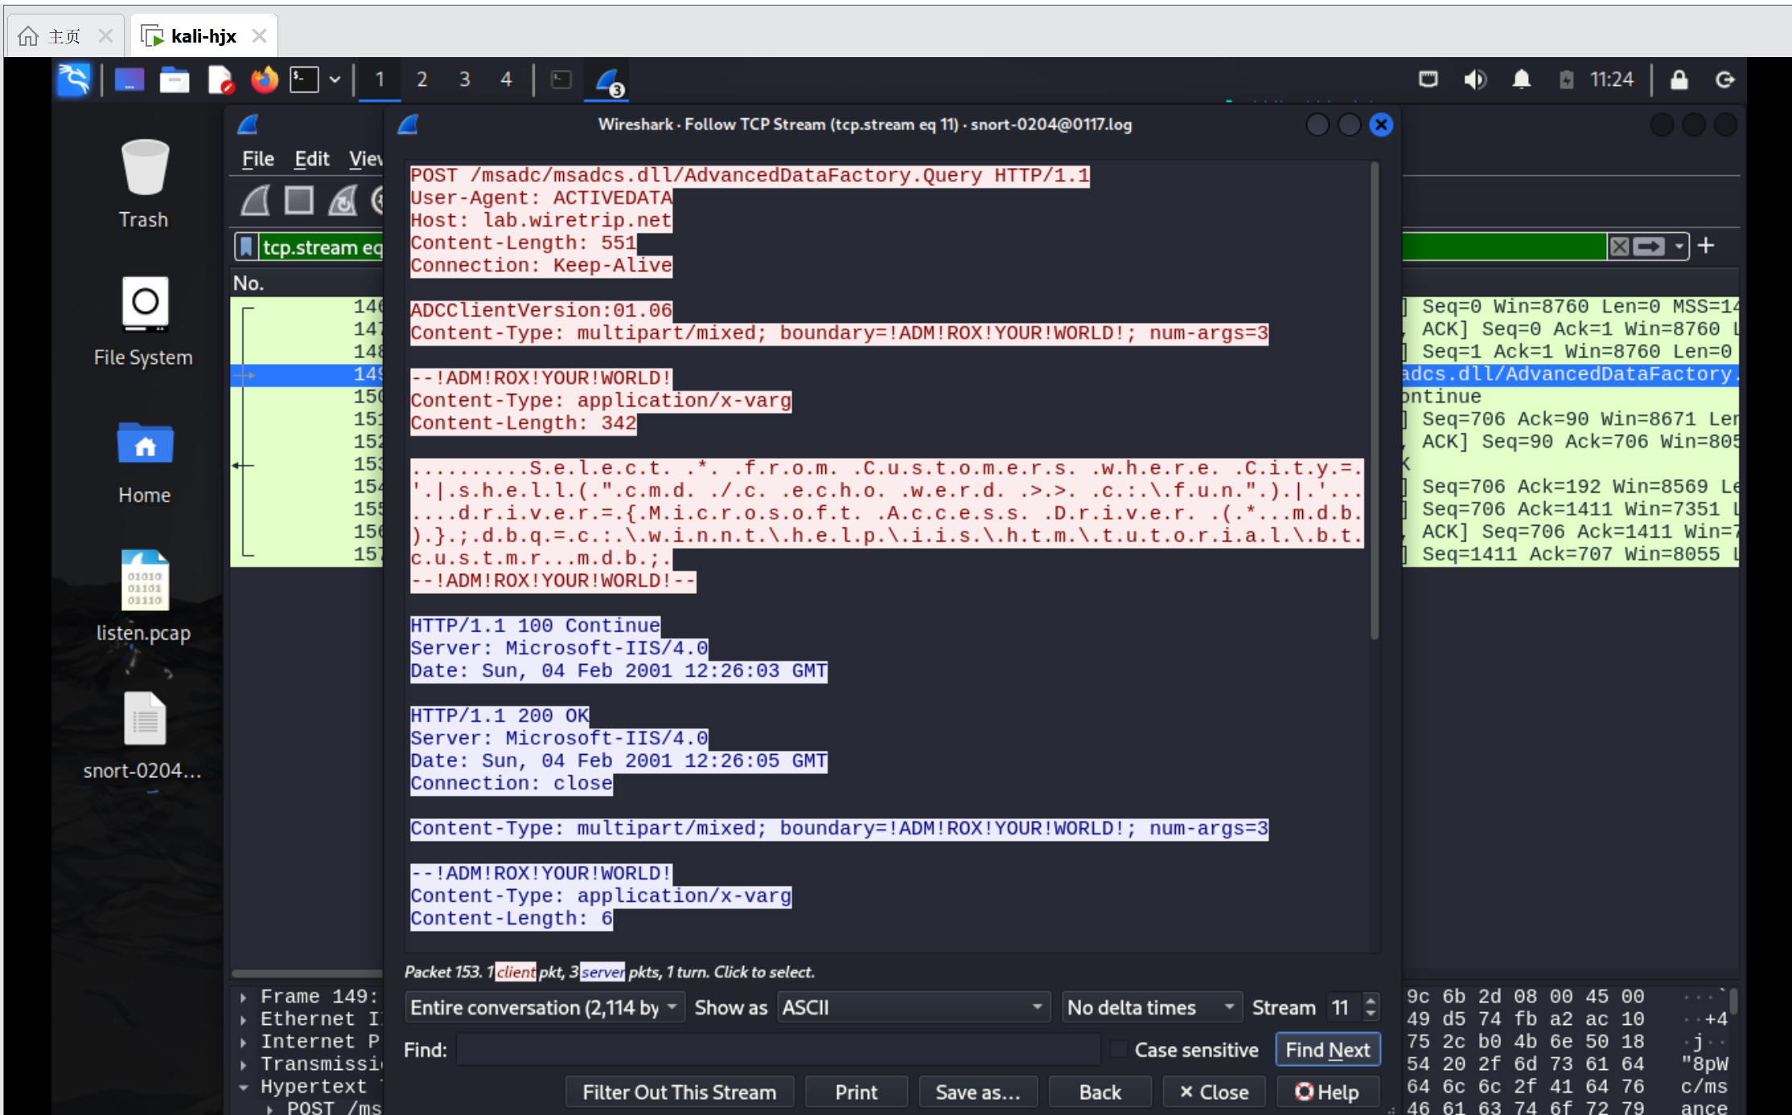Select the listen.pcap desktop file
Viewport: 1792px width, 1115px height.
[144, 596]
